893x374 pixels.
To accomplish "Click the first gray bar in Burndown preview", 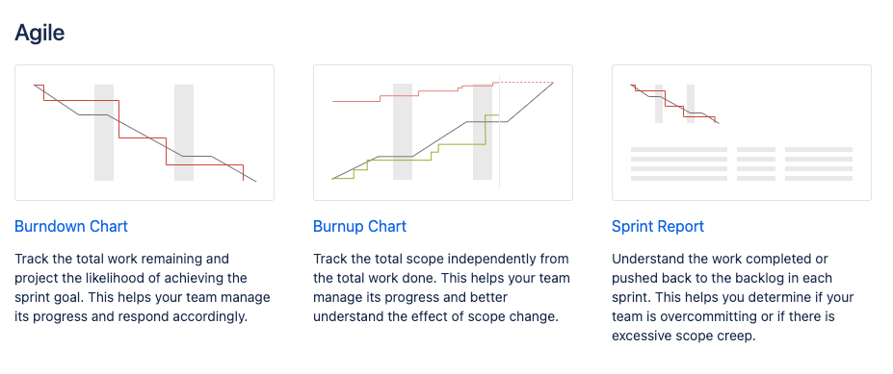I will click(x=104, y=133).
